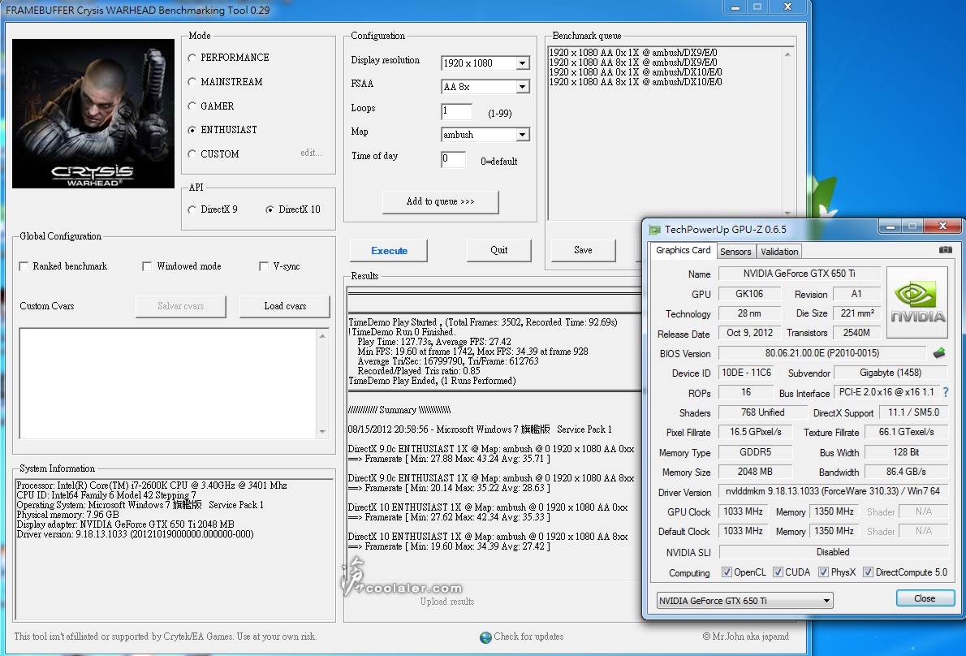This screenshot has height=656, width=966.
Task: Select queue entry 'AA 0x 1X @ ambush/DX10/E/0'
Action: click(635, 73)
